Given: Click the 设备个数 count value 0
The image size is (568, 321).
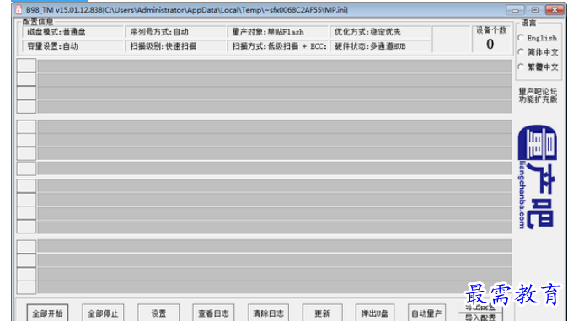Looking at the screenshot, I should 490,44.
